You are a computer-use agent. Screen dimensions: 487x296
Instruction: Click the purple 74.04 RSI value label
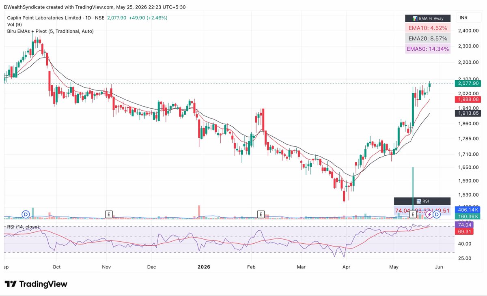464,224
